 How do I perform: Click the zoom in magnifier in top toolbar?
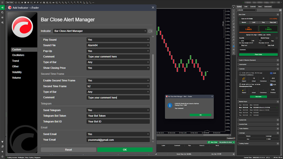pos(35,3)
